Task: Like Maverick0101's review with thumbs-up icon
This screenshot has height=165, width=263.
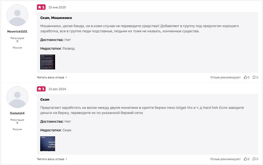Action: [x=245, y=77]
